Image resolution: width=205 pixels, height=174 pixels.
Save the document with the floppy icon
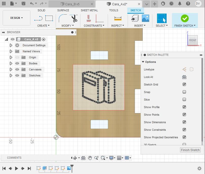23,4
